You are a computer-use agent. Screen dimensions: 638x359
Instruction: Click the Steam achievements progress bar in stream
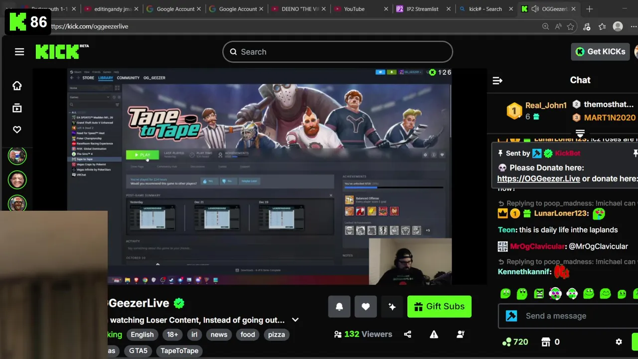(x=394, y=188)
